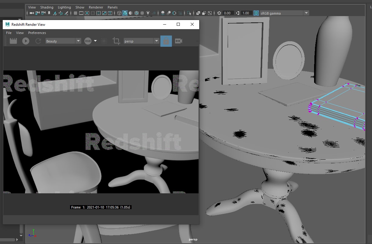Toggle the viewport Grid icon
372x244 pixels.
75,13
